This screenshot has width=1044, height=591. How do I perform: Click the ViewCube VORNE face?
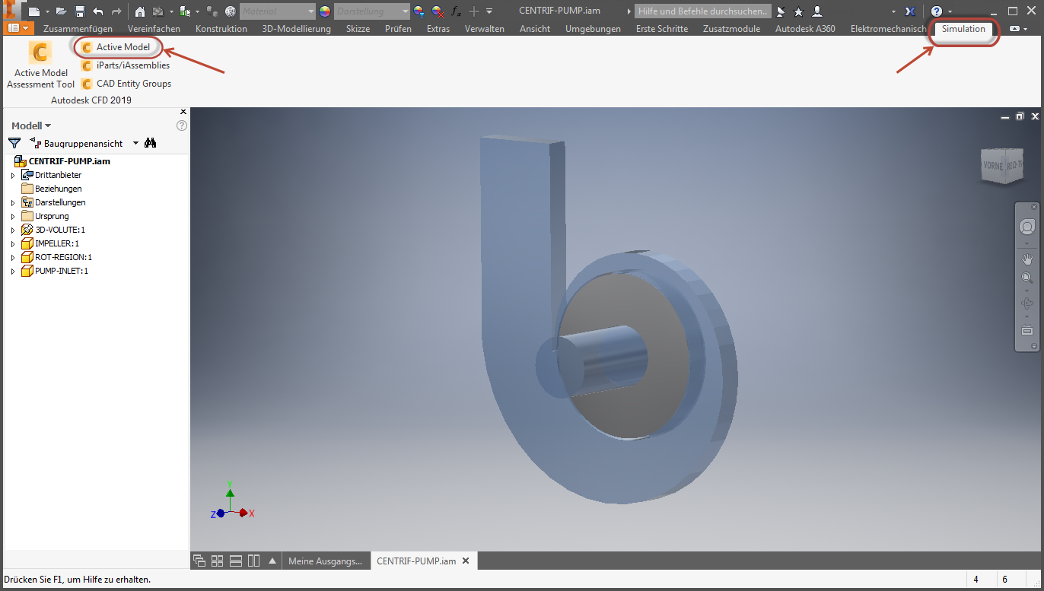992,166
